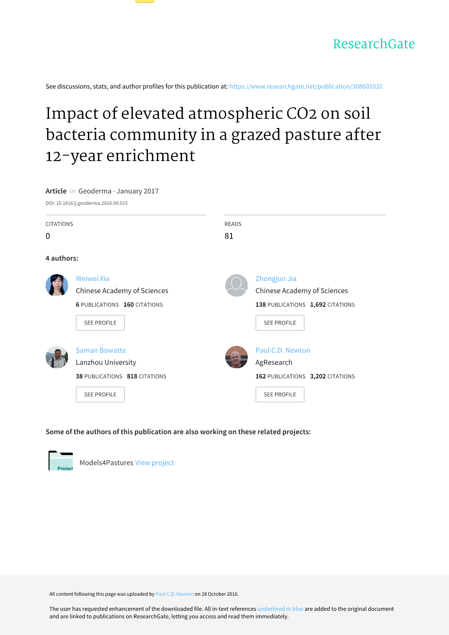Open Saman Bowatte author name link
The width and height of the screenshot is (449, 635).
(100, 350)
